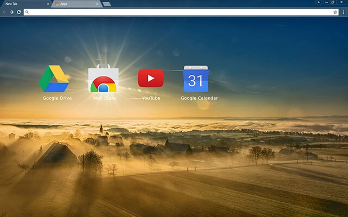This screenshot has height=217, width=348.
Task: Open the Google Calendar app icon
Action: (196, 79)
